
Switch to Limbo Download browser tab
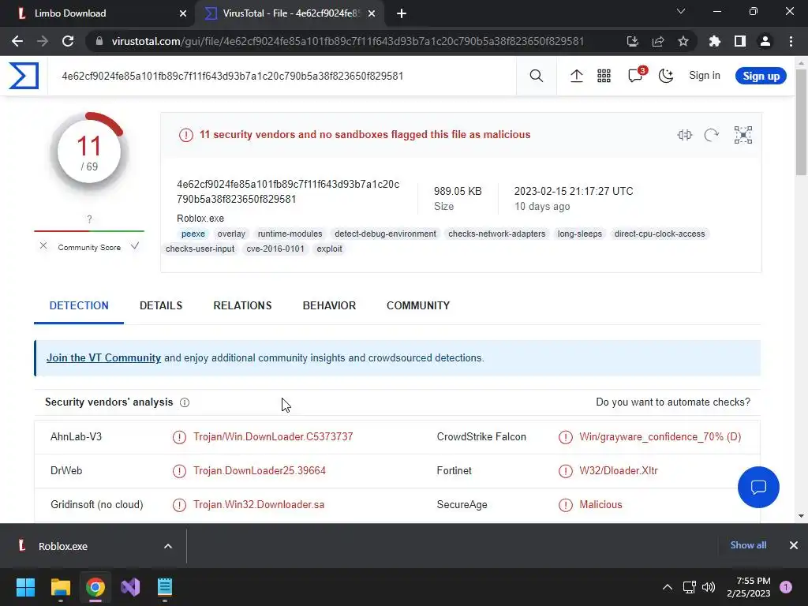(x=98, y=13)
